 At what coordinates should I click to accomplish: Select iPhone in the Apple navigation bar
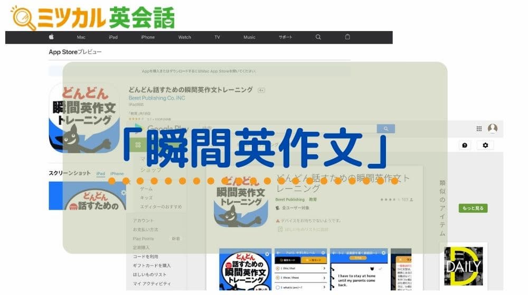click(x=148, y=37)
